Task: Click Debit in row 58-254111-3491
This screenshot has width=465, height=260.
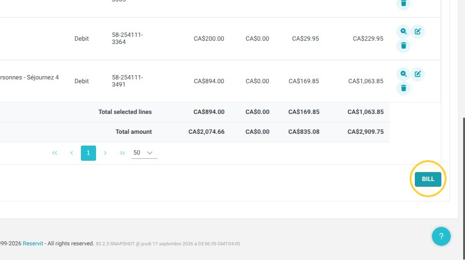Action: 81,81
